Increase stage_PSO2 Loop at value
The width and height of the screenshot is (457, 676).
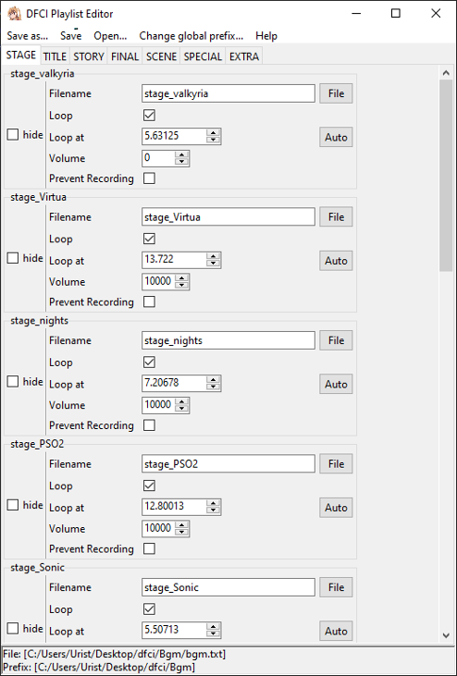[x=213, y=503]
